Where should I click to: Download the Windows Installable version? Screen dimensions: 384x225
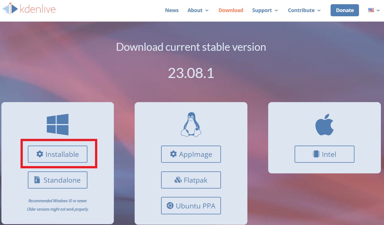pyautogui.click(x=58, y=154)
